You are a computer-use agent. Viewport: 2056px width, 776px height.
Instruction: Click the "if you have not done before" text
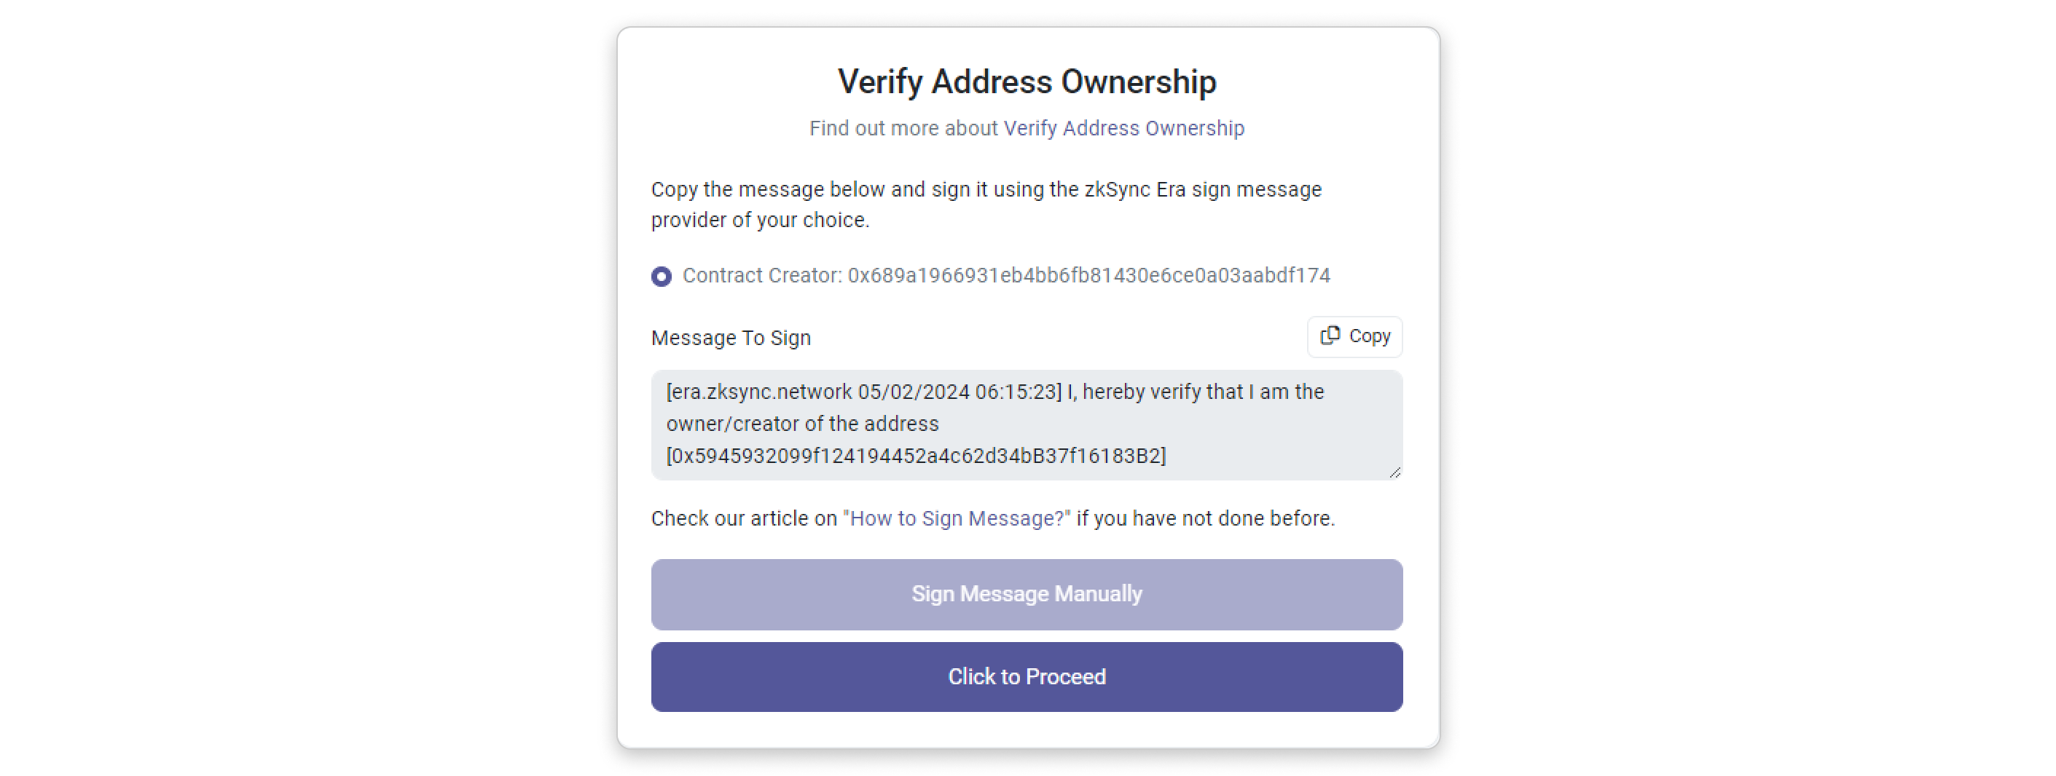(x=1205, y=518)
